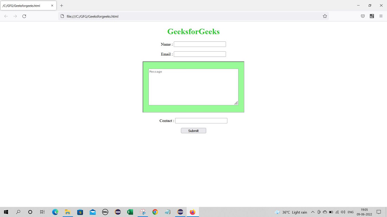
Task: Click the browser Forward arrow
Action: pos(15,16)
